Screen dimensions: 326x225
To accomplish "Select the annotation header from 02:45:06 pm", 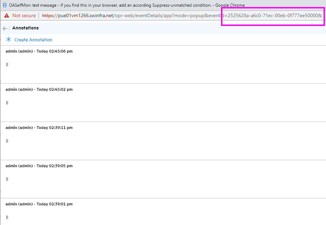I will (39, 51).
